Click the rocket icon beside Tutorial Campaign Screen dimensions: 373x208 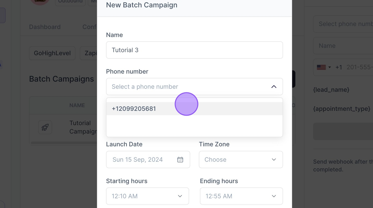click(x=45, y=127)
